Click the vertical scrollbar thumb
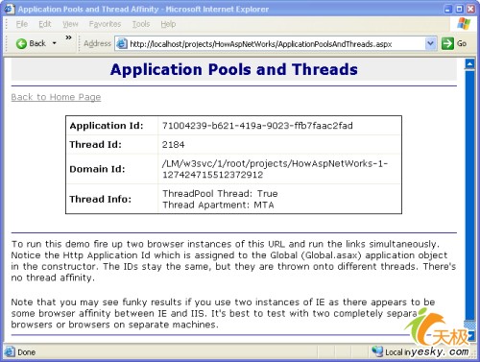 tap(469, 195)
